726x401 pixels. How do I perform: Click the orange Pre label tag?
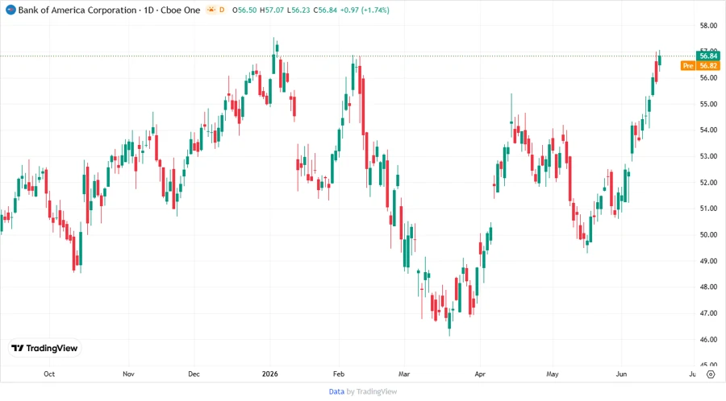(688, 65)
